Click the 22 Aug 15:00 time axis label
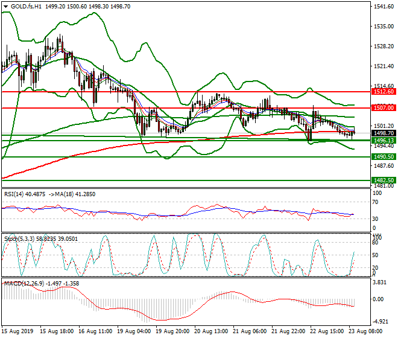This screenshot has width=398, height=338. pos(327,331)
